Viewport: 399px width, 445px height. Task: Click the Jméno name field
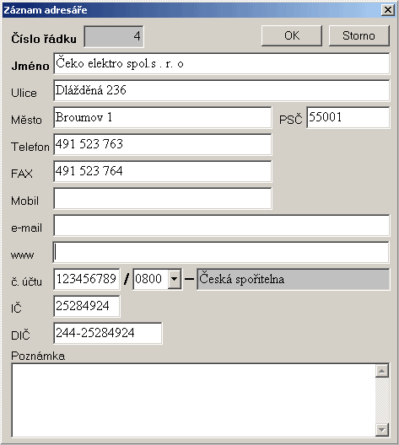(x=222, y=63)
